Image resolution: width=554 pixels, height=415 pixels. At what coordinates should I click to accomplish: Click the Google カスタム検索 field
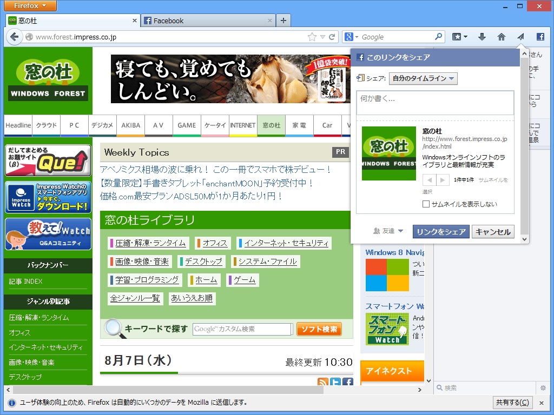(242, 329)
